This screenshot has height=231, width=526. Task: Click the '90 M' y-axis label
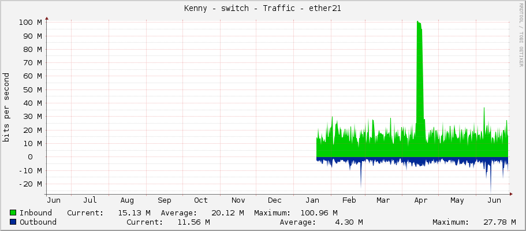tap(32, 36)
